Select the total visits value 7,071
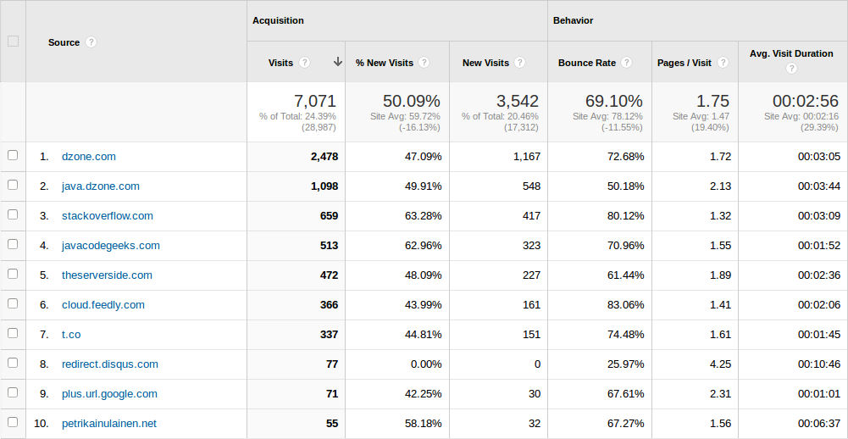 pyautogui.click(x=315, y=101)
